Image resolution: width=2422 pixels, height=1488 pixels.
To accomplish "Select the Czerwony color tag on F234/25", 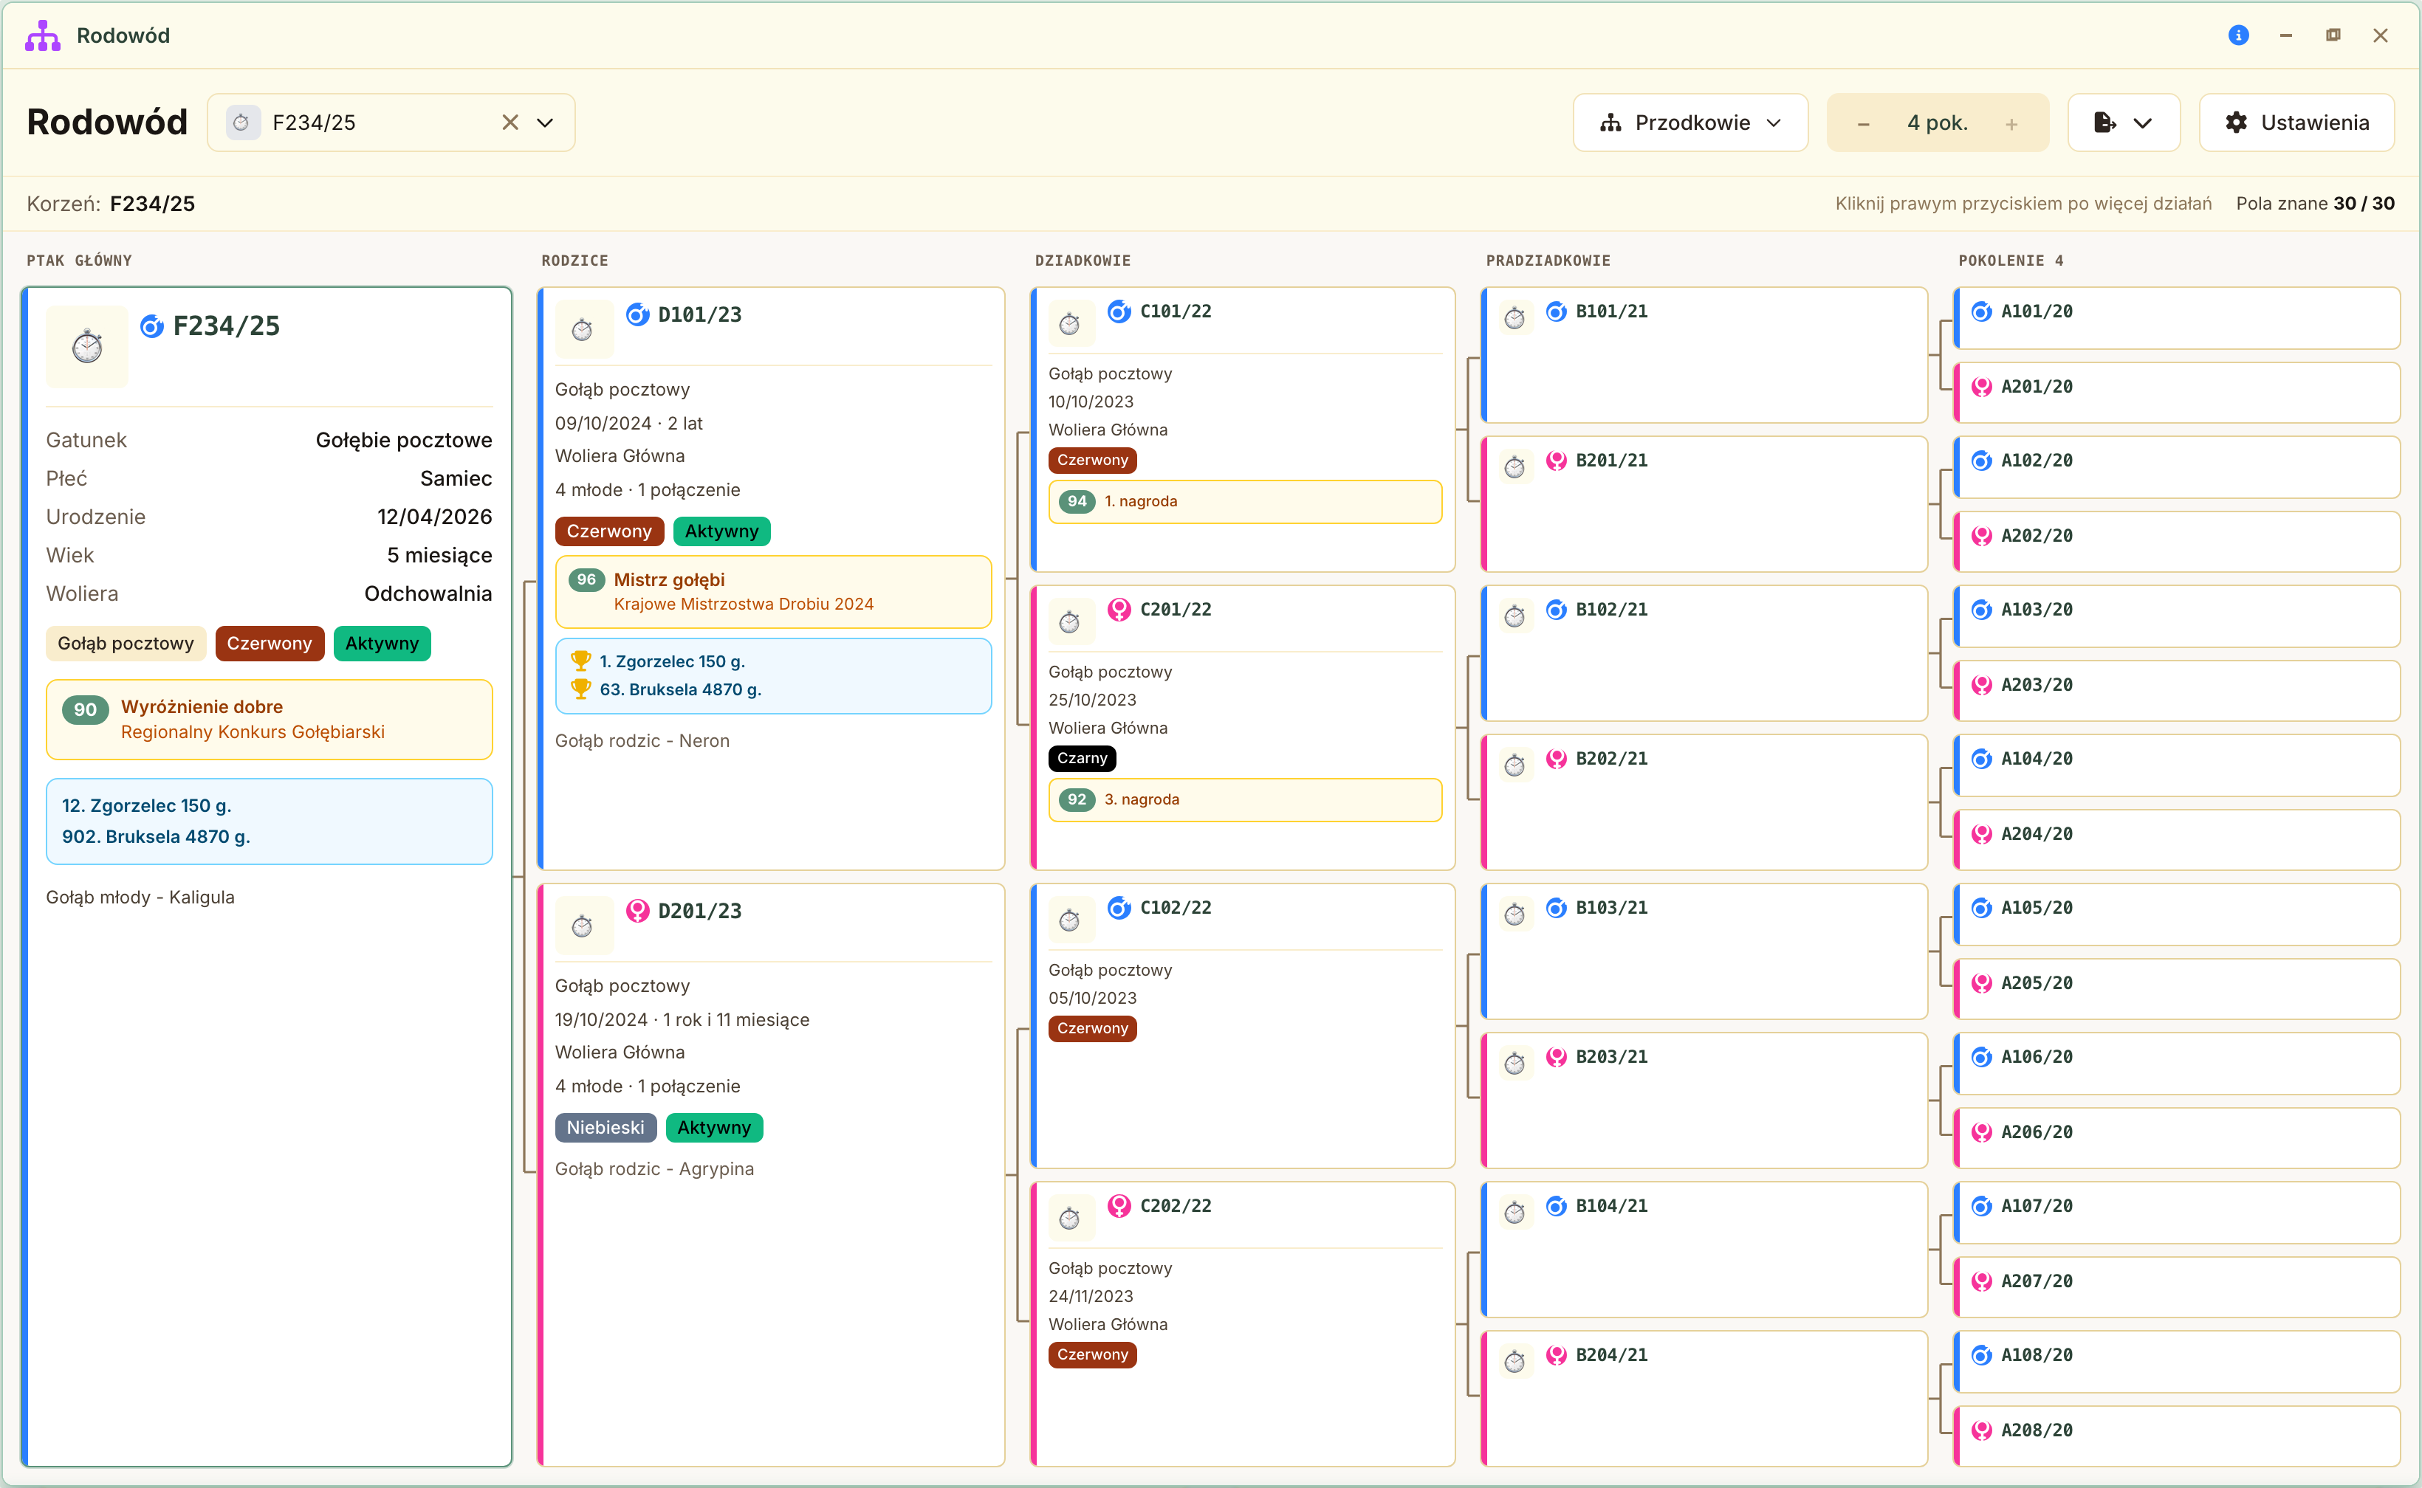I will 269,644.
